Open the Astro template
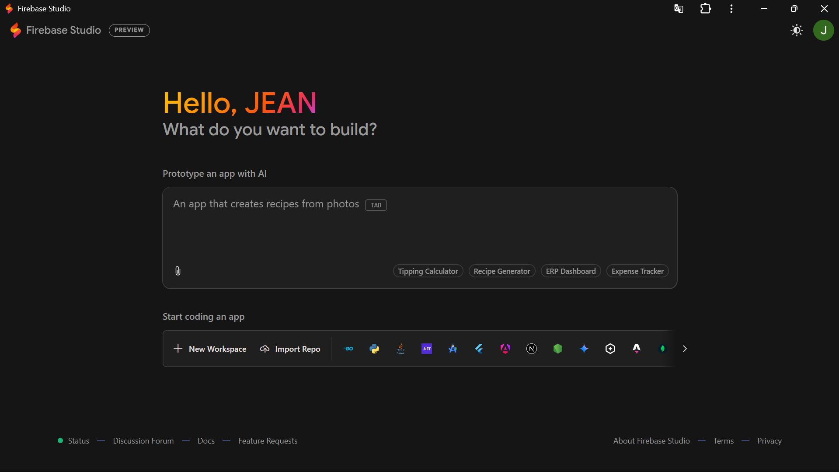839x472 pixels. (637, 349)
